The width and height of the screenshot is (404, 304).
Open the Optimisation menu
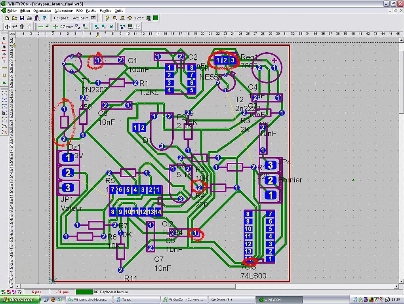coord(42,11)
